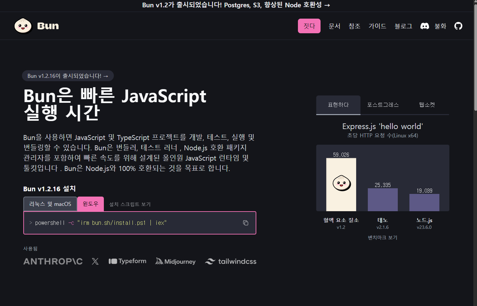Click the 번들러 link in description
This screenshot has height=306, width=477.
coord(127,148)
